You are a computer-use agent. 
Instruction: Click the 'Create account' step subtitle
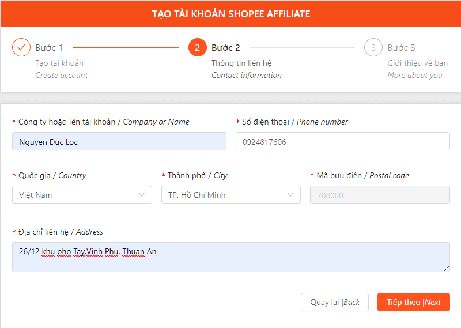pos(62,76)
